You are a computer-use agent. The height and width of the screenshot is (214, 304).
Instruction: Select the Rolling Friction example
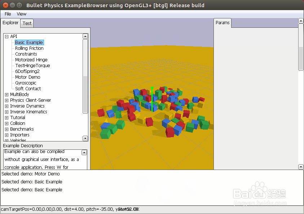pos(29,48)
